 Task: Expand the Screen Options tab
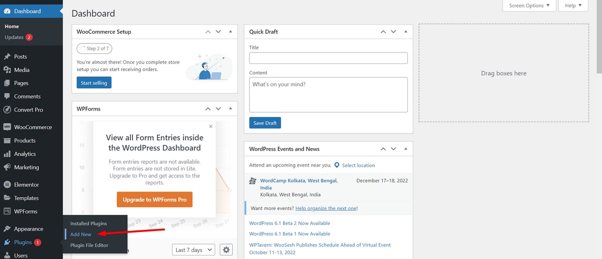tap(529, 5)
